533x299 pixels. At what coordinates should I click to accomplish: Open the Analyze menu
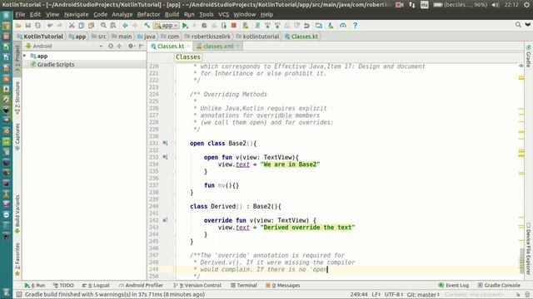pyautogui.click(x=122, y=15)
